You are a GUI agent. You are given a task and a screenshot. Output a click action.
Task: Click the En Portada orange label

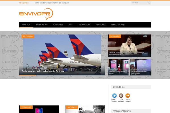28,36
